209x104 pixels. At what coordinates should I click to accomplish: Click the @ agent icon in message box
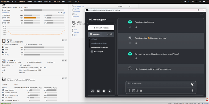(x=137, y=91)
